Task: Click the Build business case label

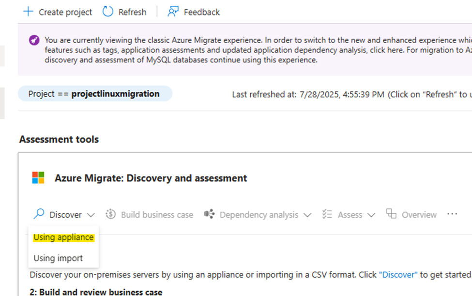Action: pyautogui.click(x=157, y=215)
